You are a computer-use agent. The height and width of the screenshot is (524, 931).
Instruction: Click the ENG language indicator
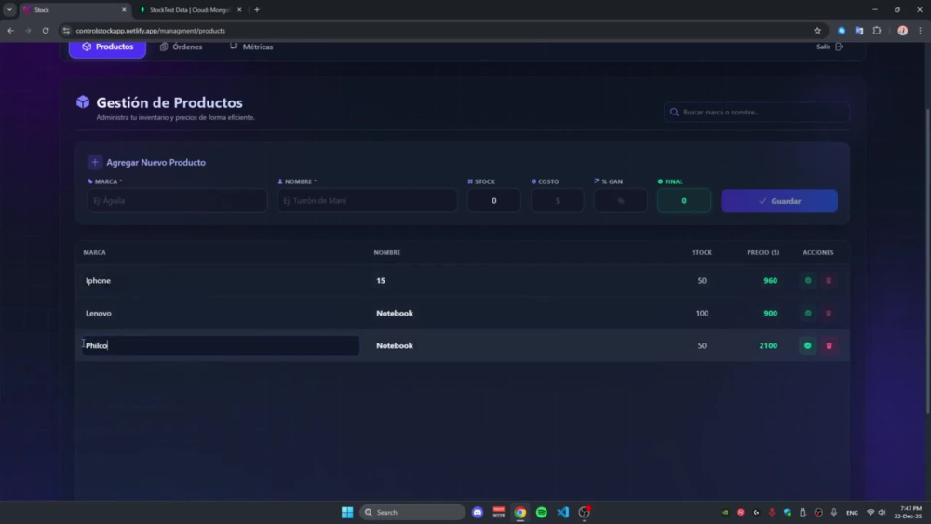pos(852,513)
